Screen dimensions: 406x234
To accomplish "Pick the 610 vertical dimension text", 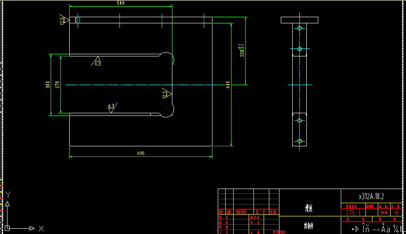I will [x=228, y=85].
